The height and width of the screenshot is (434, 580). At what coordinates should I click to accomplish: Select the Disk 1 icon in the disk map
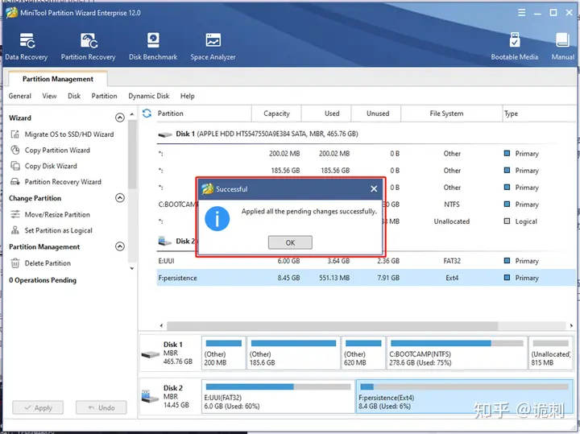point(150,354)
